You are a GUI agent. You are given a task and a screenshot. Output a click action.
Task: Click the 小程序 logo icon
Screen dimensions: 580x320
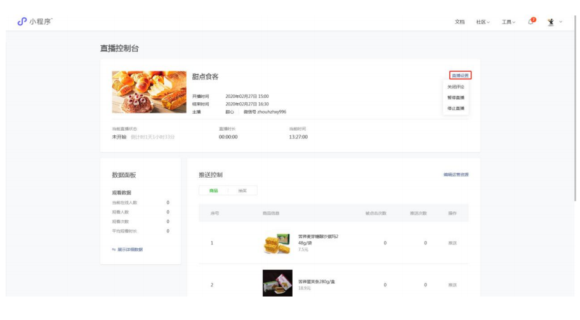tap(22, 22)
